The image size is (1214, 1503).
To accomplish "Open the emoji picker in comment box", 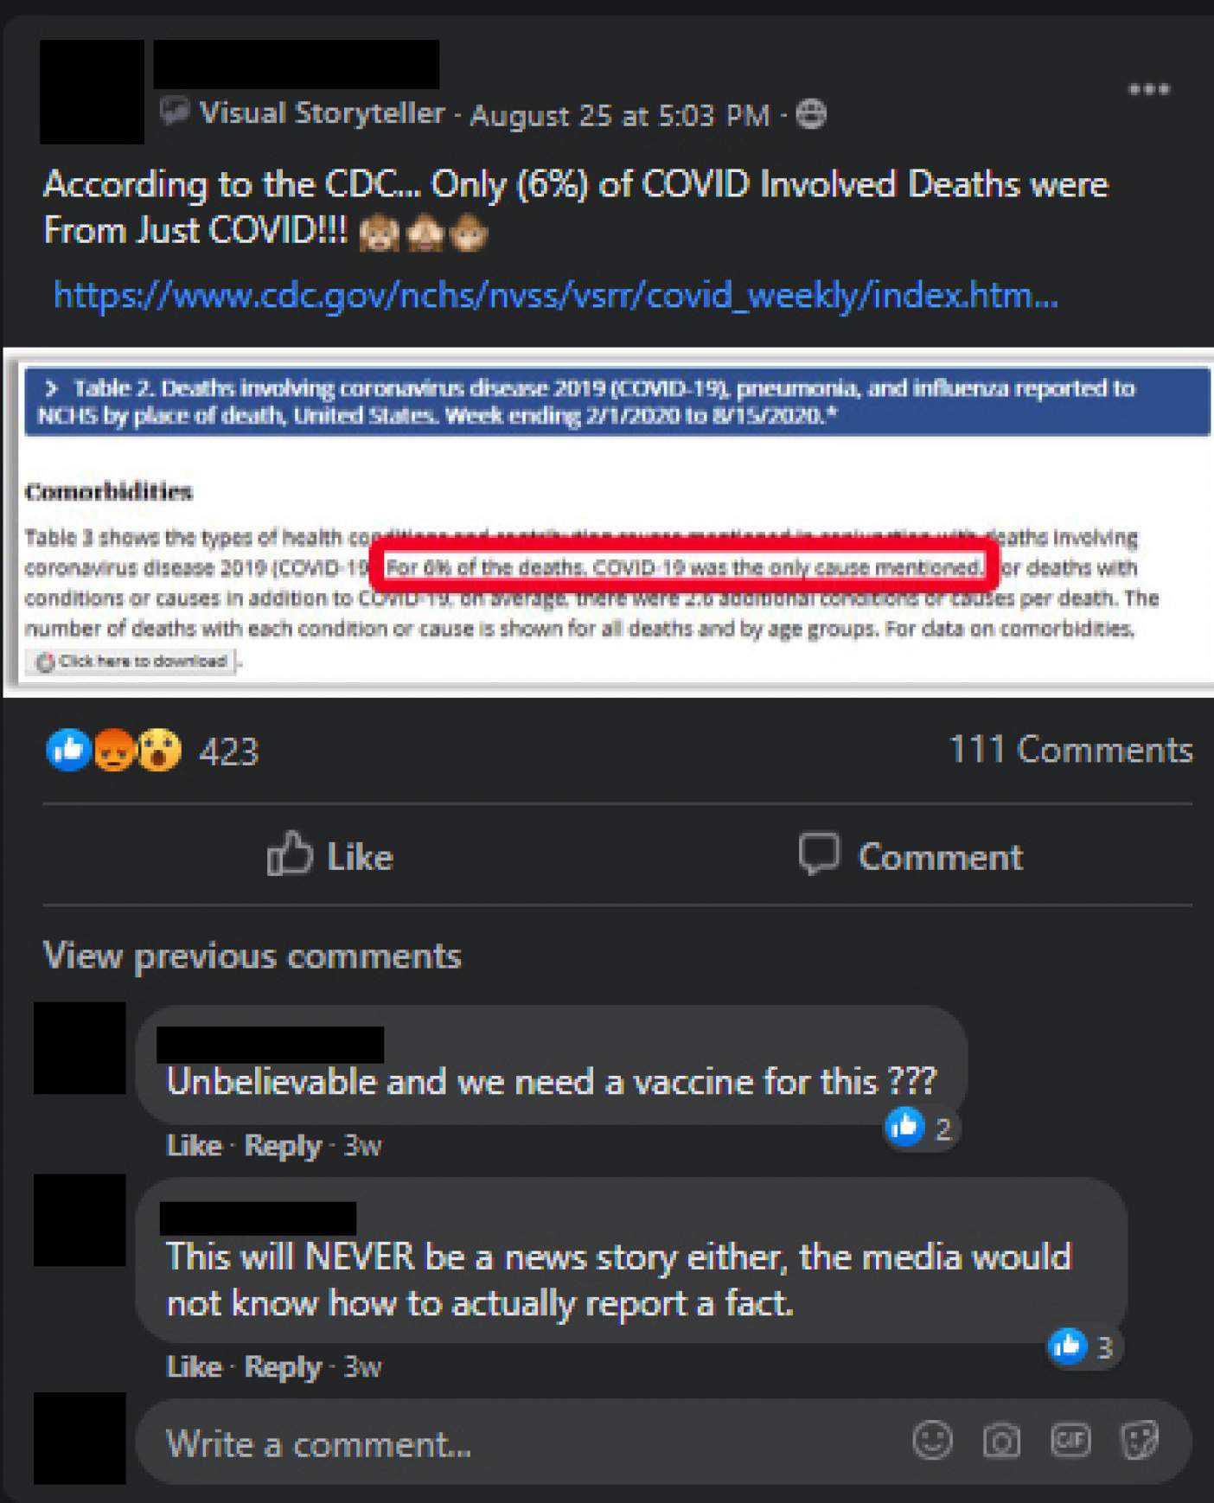I will (x=932, y=1441).
